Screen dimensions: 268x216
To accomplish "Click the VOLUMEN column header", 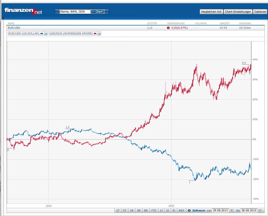I will (x=201, y=23).
